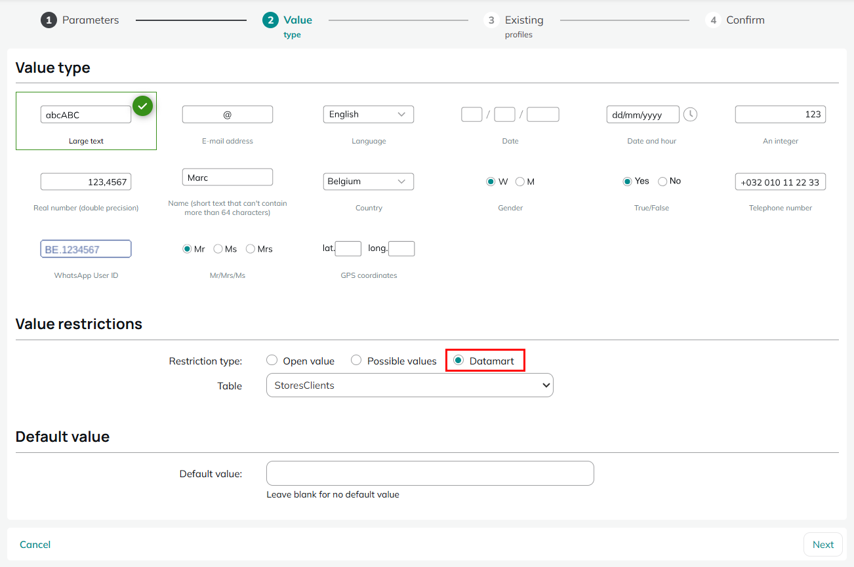Select the Mr title radio button
This screenshot has width=854, height=567.
click(x=187, y=249)
